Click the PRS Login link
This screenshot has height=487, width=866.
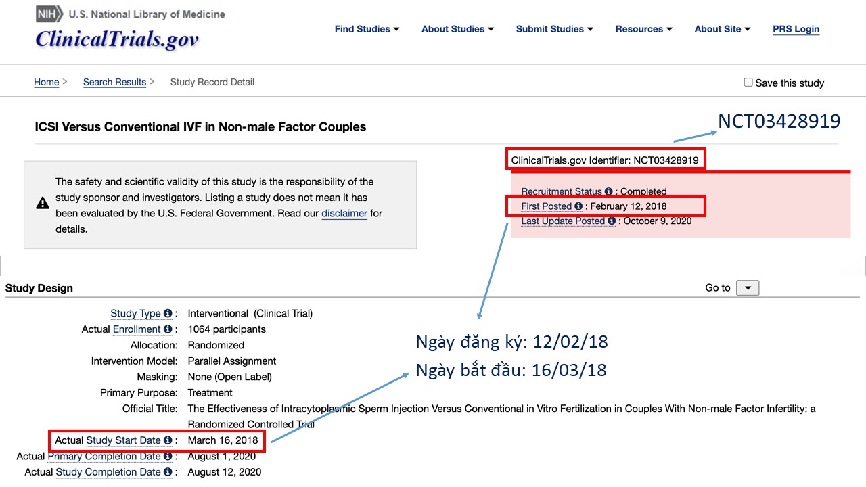tap(796, 29)
